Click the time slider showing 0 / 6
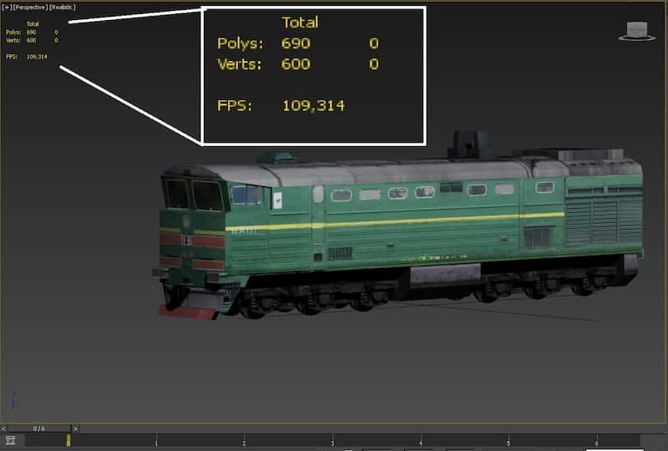668x451 pixels. [x=38, y=428]
